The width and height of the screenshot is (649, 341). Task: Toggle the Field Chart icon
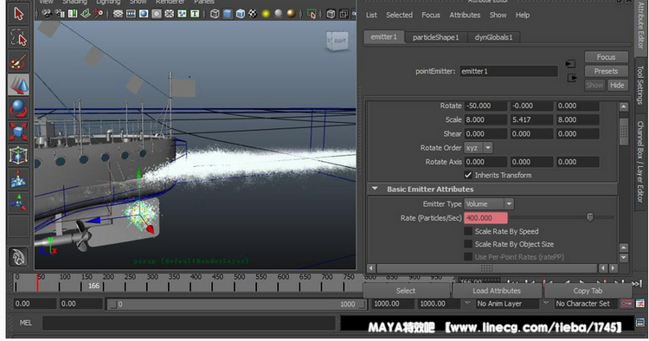click(170, 14)
